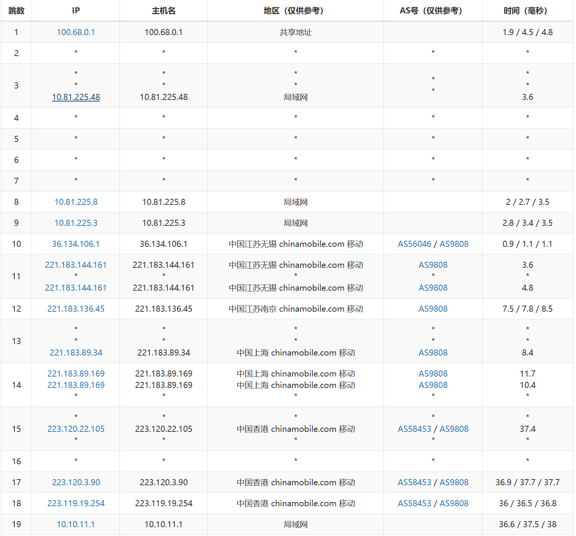The image size is (576, 536).
Task: Open IP link 223.119.19.254
Action: click(x=76, y=503)
